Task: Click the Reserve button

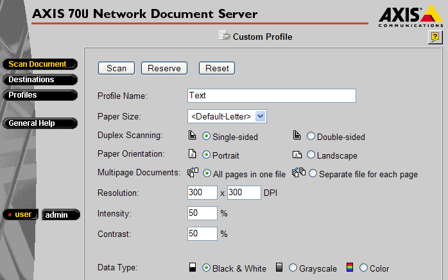Action: coord(164,68)
